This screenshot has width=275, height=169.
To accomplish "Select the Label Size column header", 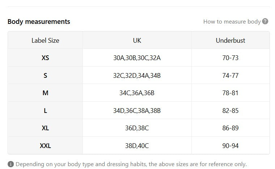I will 45,41.
